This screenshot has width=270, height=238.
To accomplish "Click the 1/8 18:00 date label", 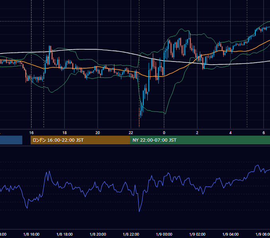I will click(65, 234).
